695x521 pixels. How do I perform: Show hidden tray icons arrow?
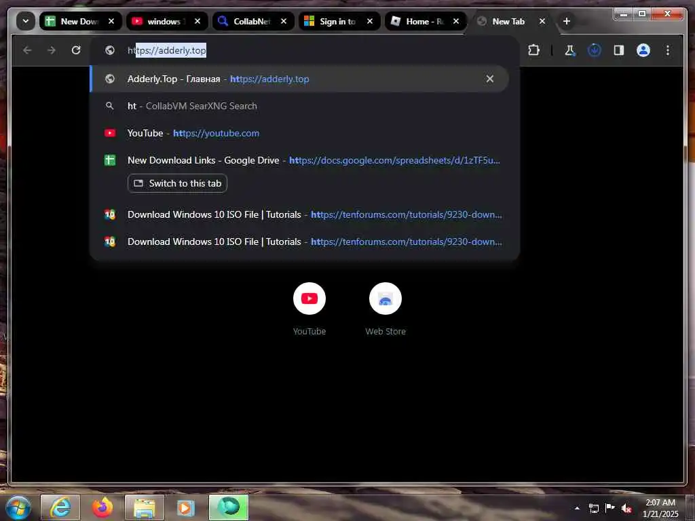[x=577, y=508]
